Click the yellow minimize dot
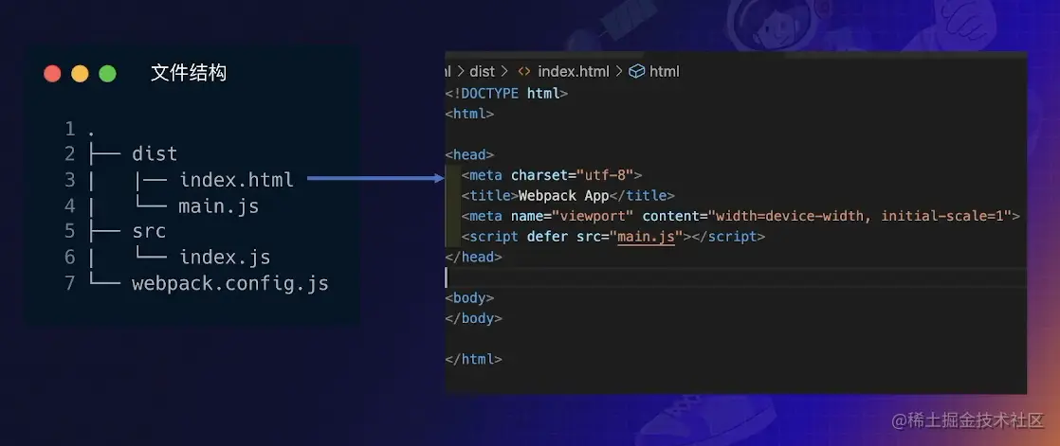The image size is (1060, 446). (80, 74)
